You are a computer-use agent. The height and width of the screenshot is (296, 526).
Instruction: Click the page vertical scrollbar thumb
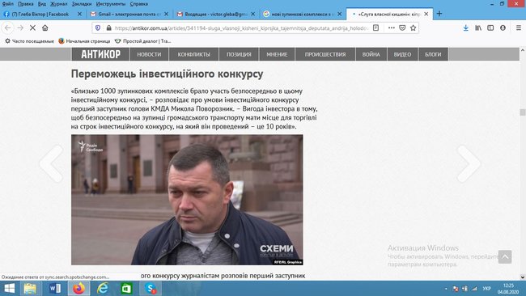[522, 112]
